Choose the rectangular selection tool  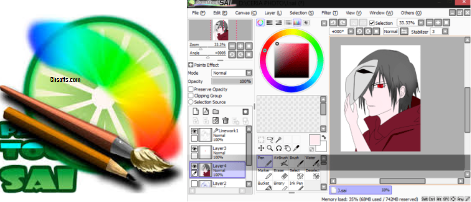(261, 139)
